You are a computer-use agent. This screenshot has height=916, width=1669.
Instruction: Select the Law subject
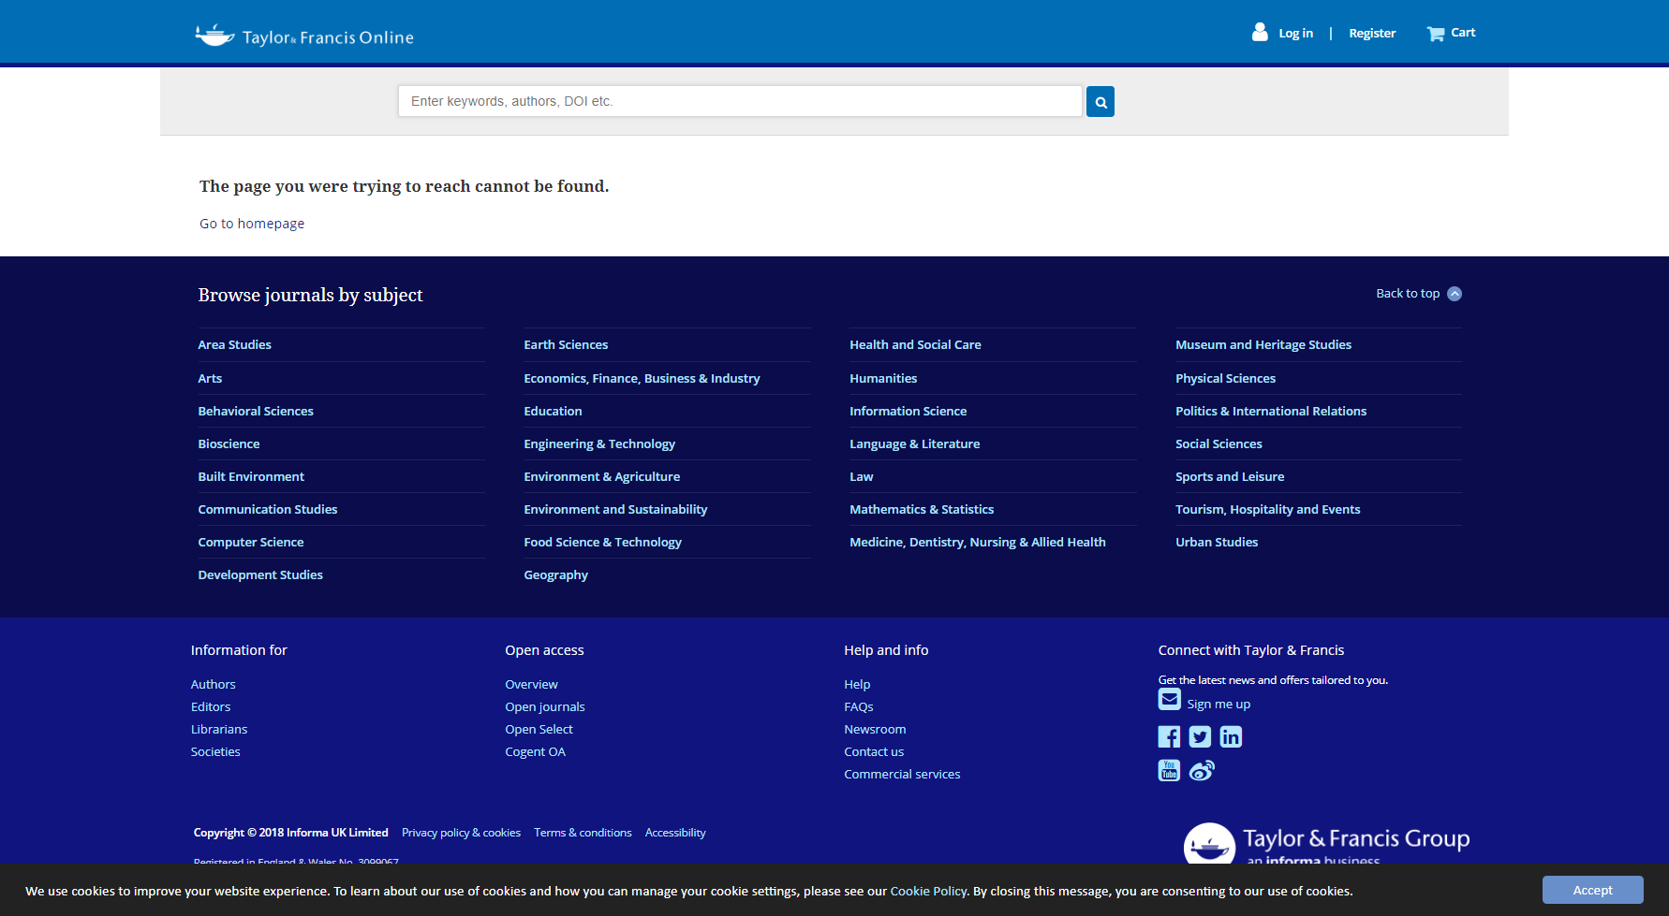coord(861,477)
